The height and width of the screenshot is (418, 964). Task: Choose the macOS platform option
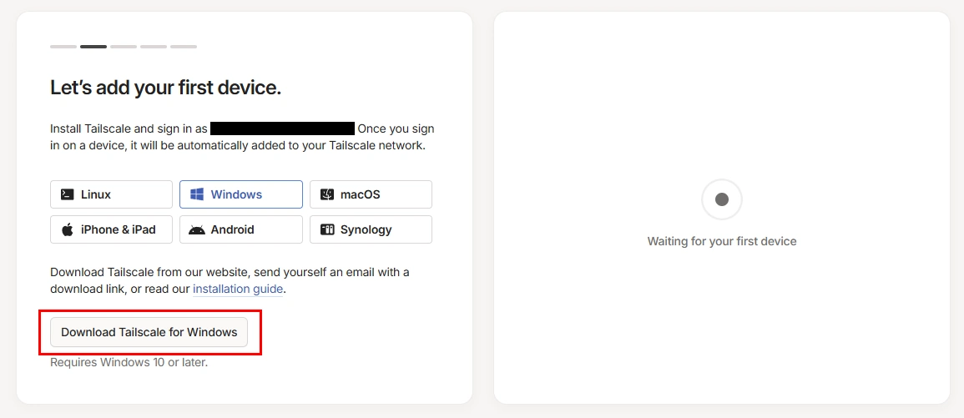371,194
